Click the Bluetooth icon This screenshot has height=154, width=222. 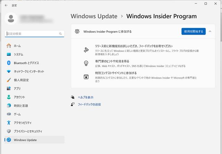tap(9, 63)
